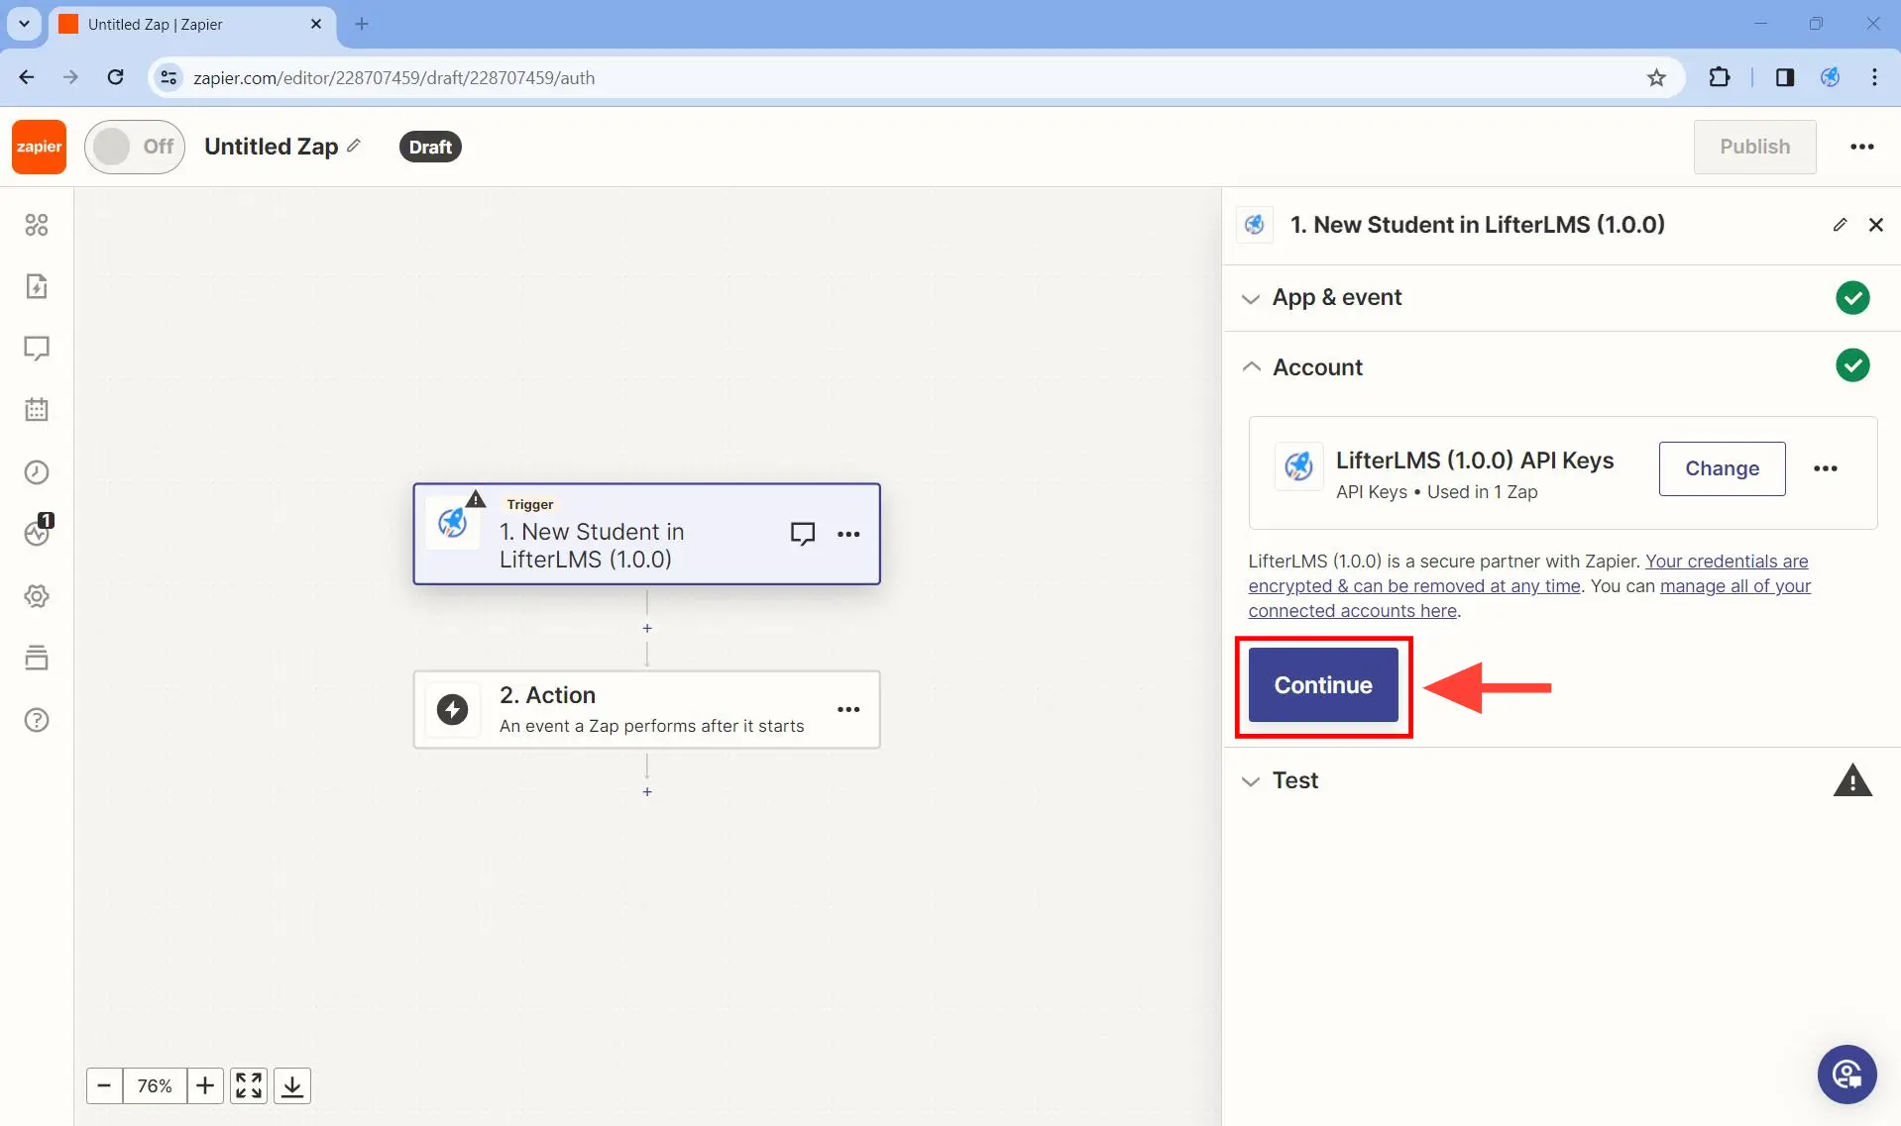Open a new browser tab

pos(362,24)
